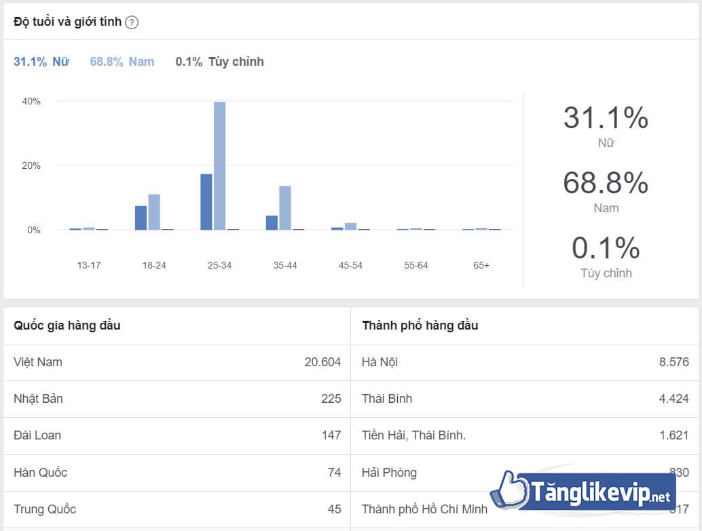Click the tallest male bar for 25-34
The image size is (702, 531).
[x=219, y=166]
